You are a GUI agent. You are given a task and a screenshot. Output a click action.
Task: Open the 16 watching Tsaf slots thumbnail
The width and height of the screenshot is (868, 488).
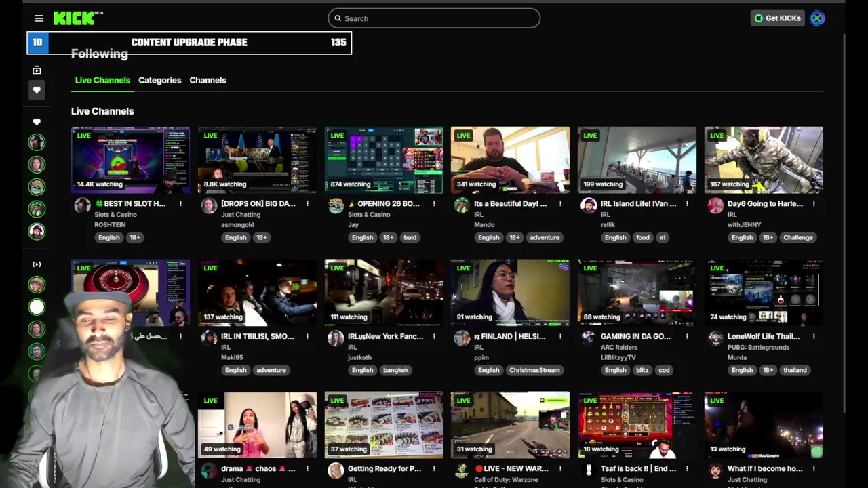(x=637, y=425)
